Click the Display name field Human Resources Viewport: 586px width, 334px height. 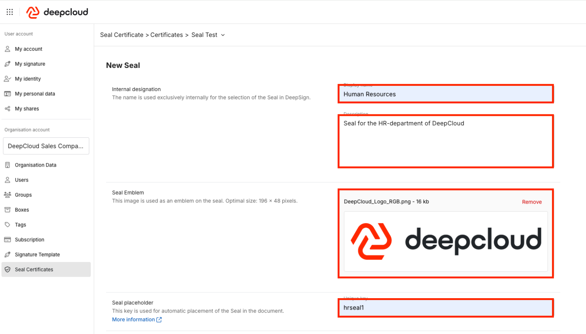coord(446,94)
